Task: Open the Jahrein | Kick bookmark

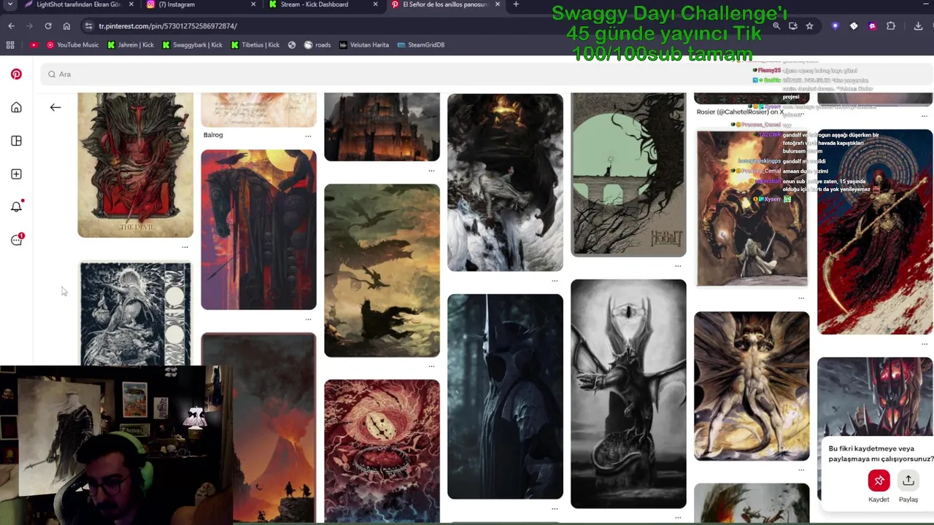Action: 131,44
